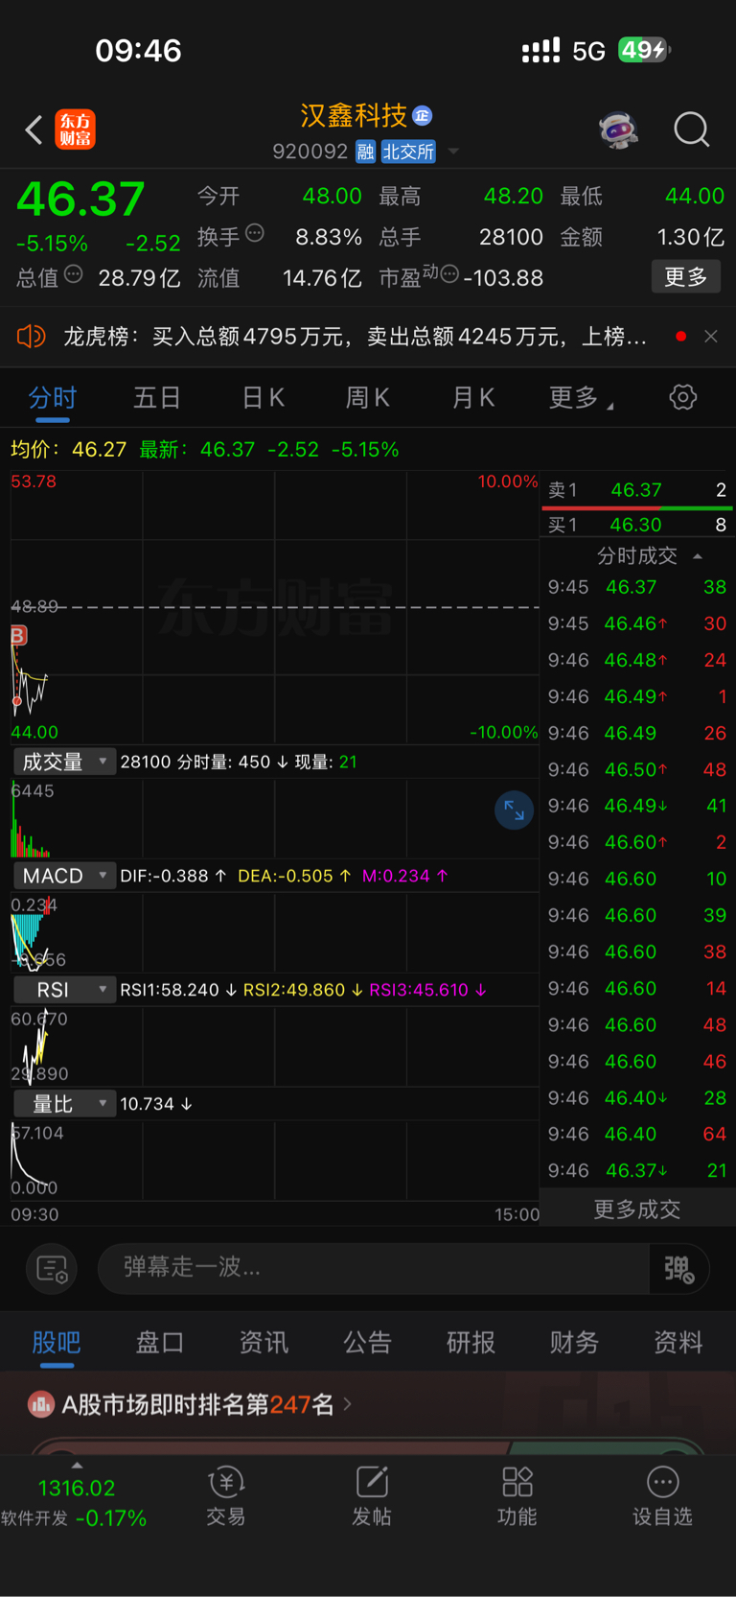736x1597 pixels.
Task: Open the RSI indicator dropdown
Action: 64,990
